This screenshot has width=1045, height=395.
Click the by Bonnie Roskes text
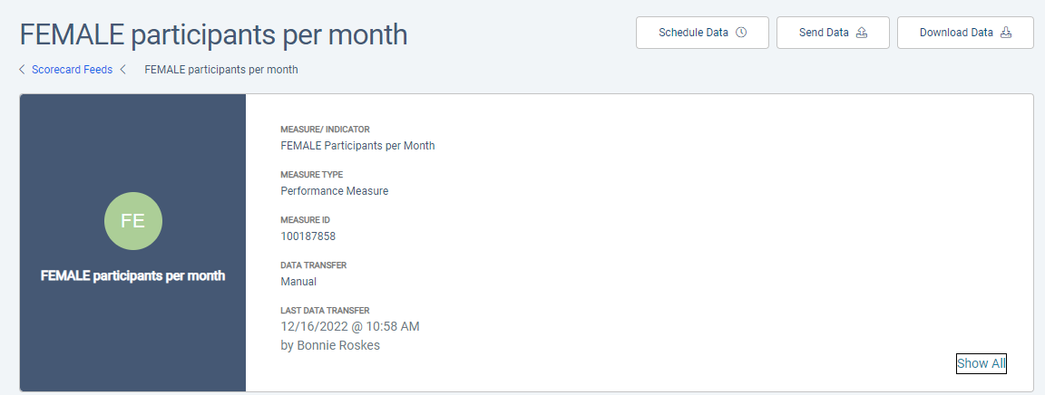330,345
